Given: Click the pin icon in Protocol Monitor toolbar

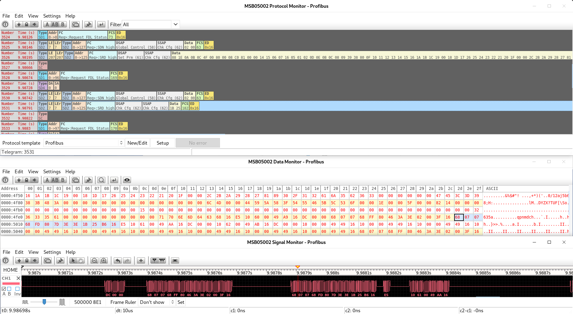Looking at the screenshot, I should click(x=88, y=24).
